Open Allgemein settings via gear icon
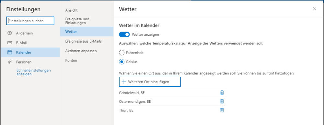The height and width of the screenshot is (125, 324). tap(9, 33)
